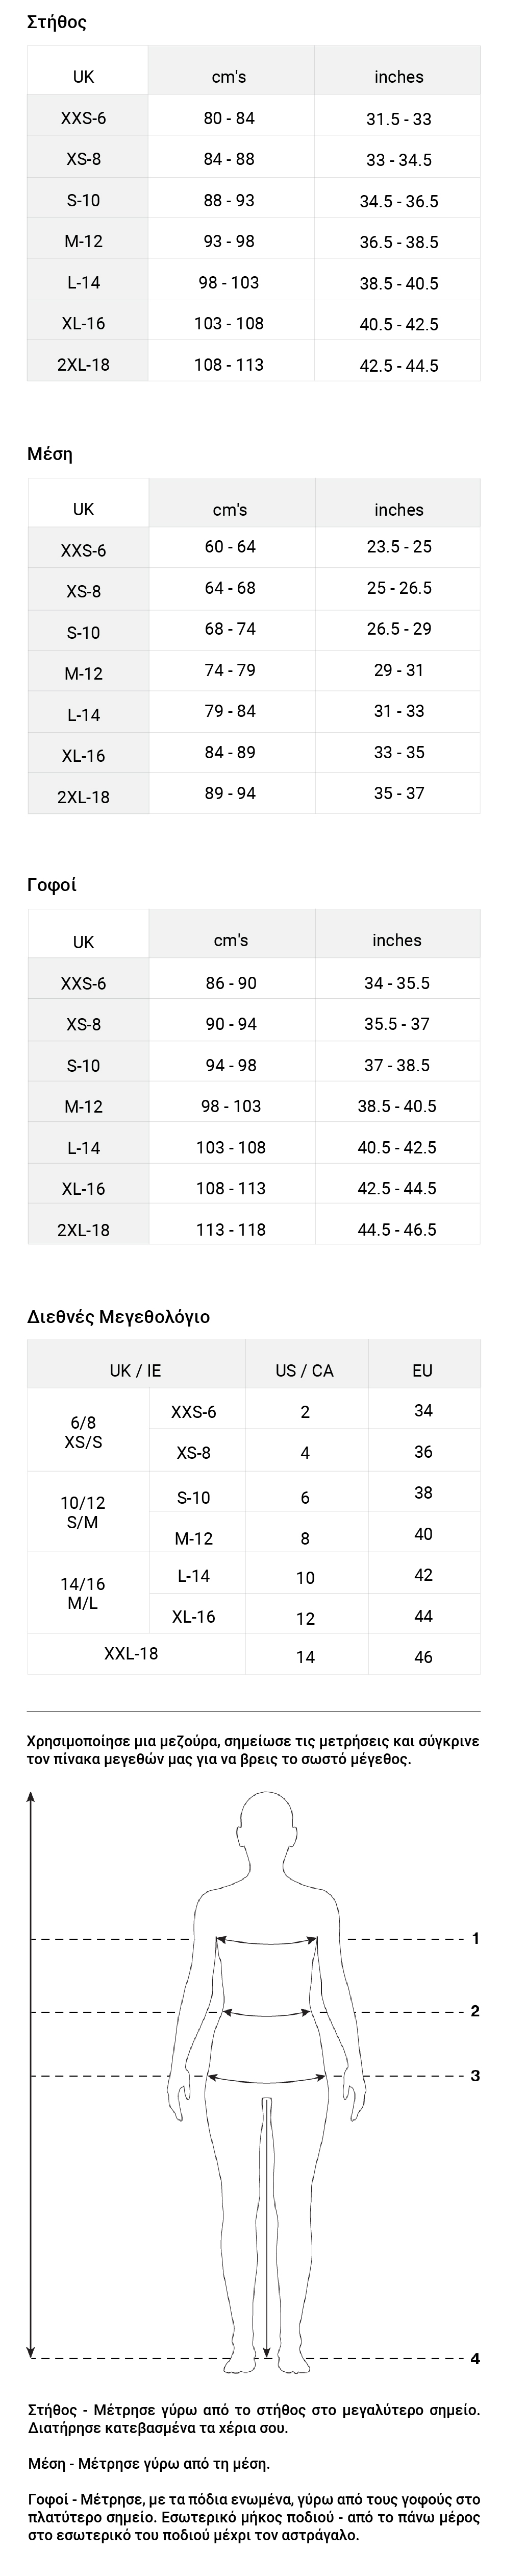Viewport: 526px width, 2576px height.
Task: Click marker number 2 for waist line
Action: point(475,2011)
